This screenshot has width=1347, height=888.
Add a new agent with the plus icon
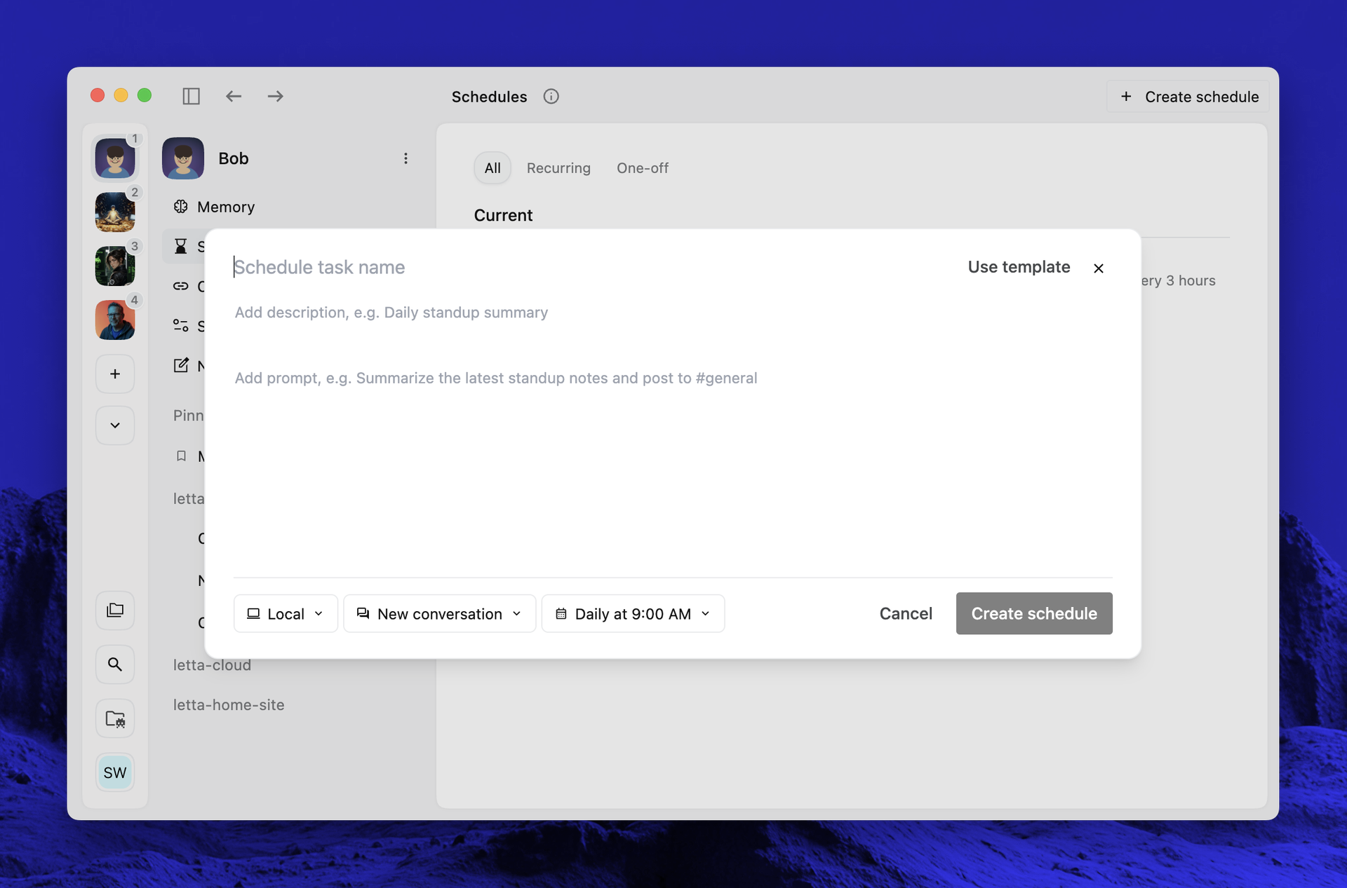click(115, 374)
